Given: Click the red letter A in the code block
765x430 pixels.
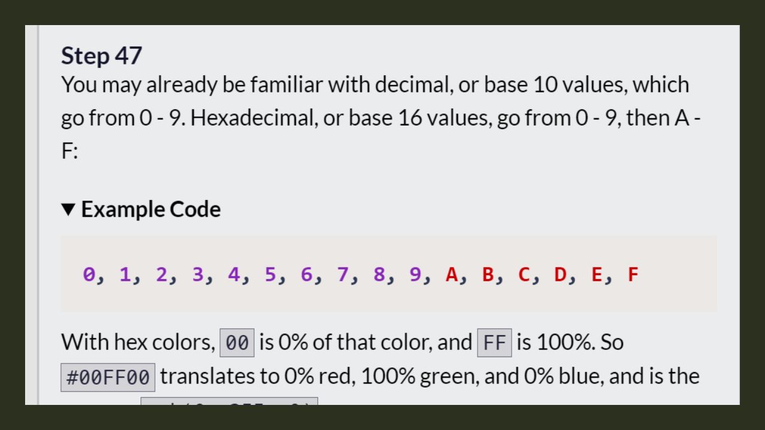Looking at the screenshot, I should (x=452, y=275).
